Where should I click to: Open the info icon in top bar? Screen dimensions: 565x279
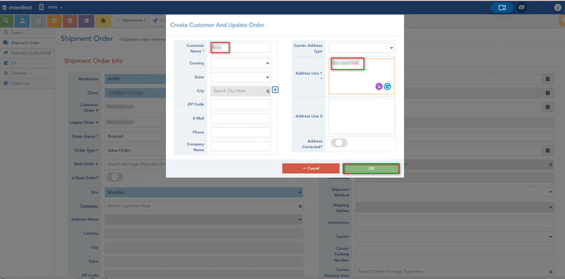(x=558, y=7)
